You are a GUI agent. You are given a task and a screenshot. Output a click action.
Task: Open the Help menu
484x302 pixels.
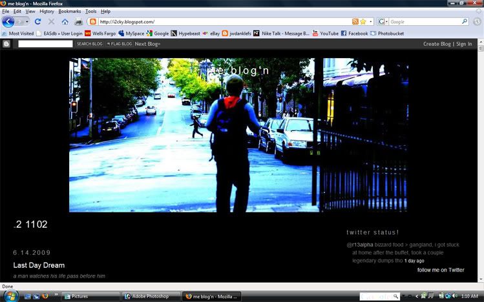click(105, 12)
